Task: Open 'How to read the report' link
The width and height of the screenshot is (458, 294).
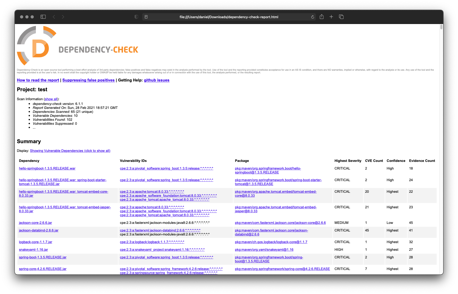Action: 38,80
